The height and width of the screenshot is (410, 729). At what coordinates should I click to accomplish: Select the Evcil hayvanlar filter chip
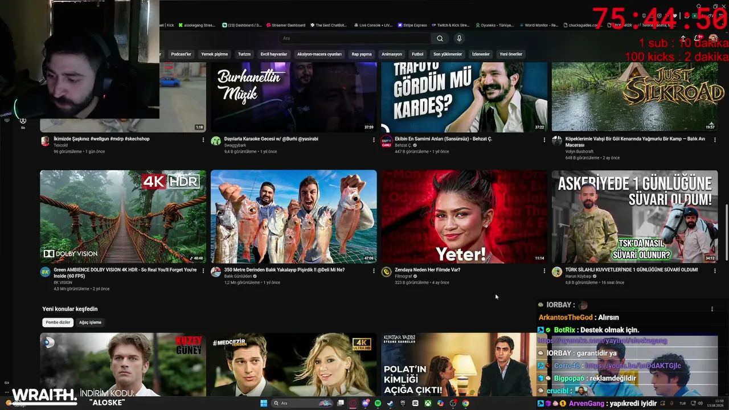point(274,54)
